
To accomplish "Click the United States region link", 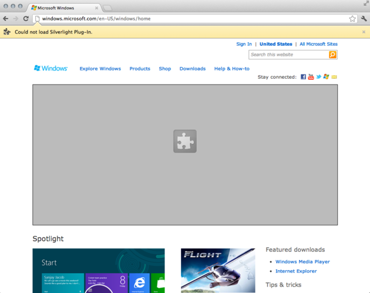I will (x=276, y=44).
